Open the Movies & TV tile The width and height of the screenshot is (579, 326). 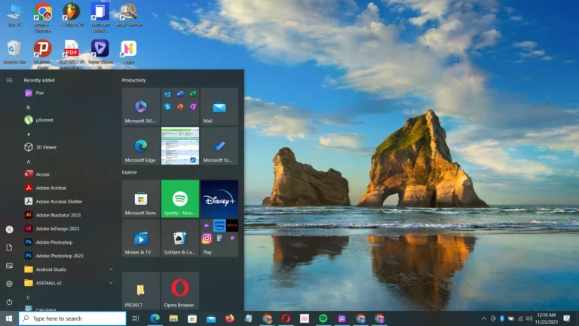pos(141,238)
